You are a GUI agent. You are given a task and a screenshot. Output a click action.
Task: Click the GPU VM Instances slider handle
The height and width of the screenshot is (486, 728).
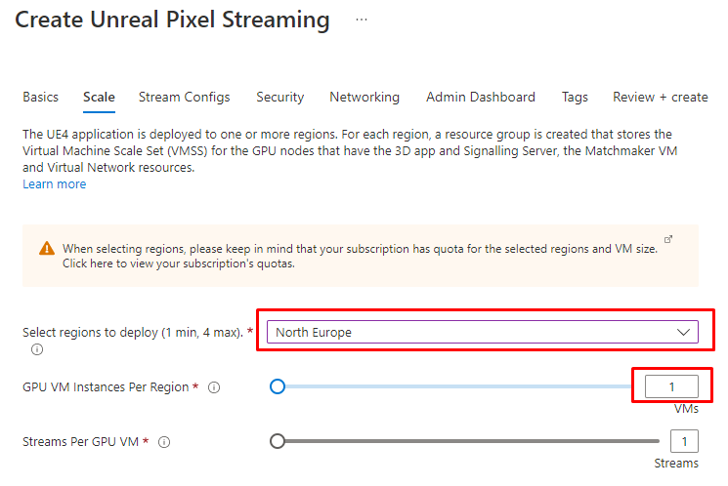278,386
